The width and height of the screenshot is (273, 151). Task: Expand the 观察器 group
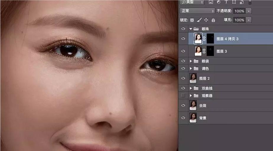(x=191, y=96)
